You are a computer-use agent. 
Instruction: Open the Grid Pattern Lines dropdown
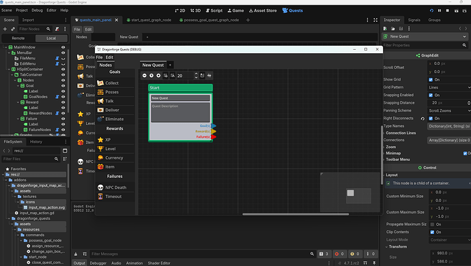click(449, 87)
